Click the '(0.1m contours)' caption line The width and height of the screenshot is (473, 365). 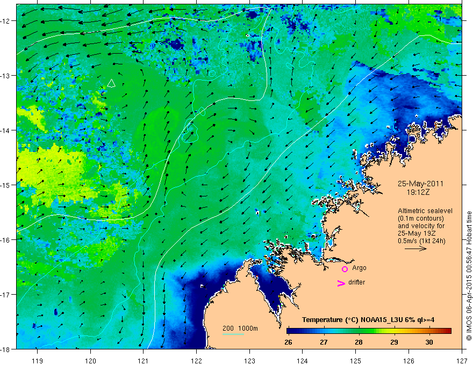pyautogui.click(x=421, y=218)
